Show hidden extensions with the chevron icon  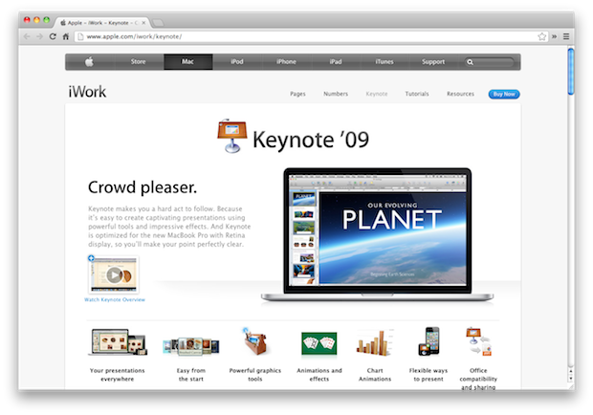pyautogui.click(x=554, y=36)
